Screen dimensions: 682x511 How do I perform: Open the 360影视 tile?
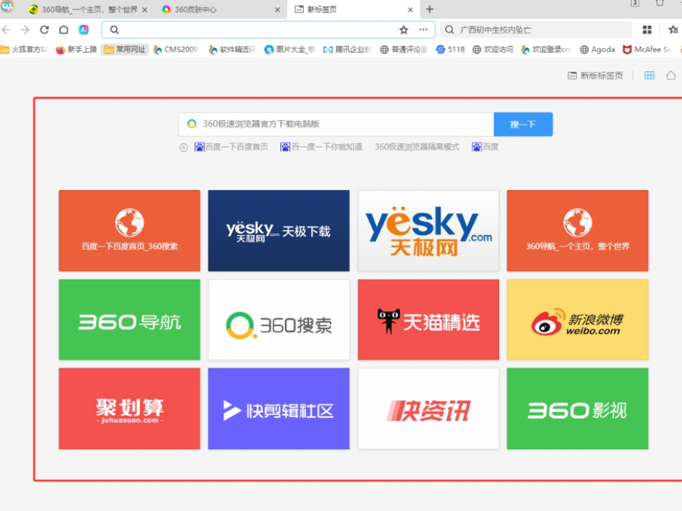click(578, 409)
